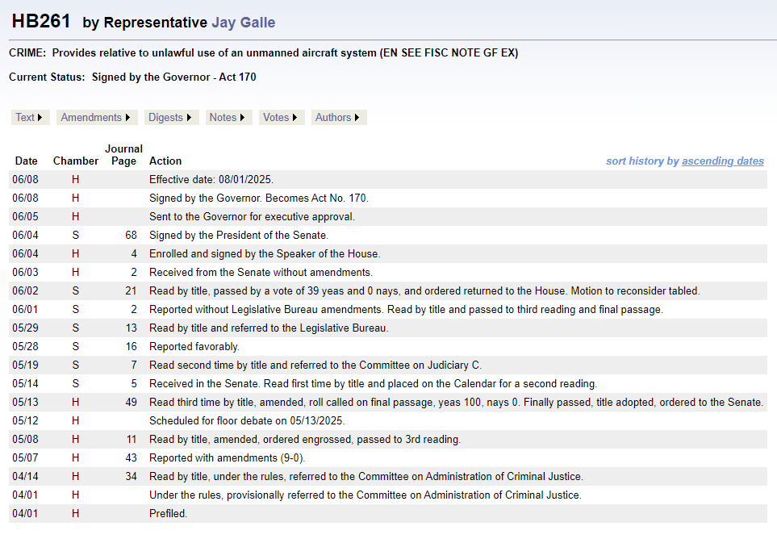Click journal page 49 for final passage
Screen dimensions: 777x543
point(131,403)
